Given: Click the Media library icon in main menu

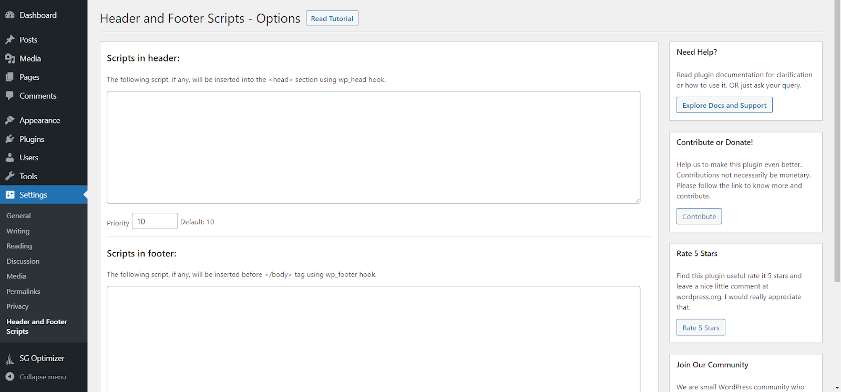Looking at the screenshot, I should [10, 58].
